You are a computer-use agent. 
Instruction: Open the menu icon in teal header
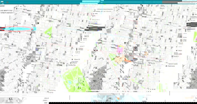point(2,2)
